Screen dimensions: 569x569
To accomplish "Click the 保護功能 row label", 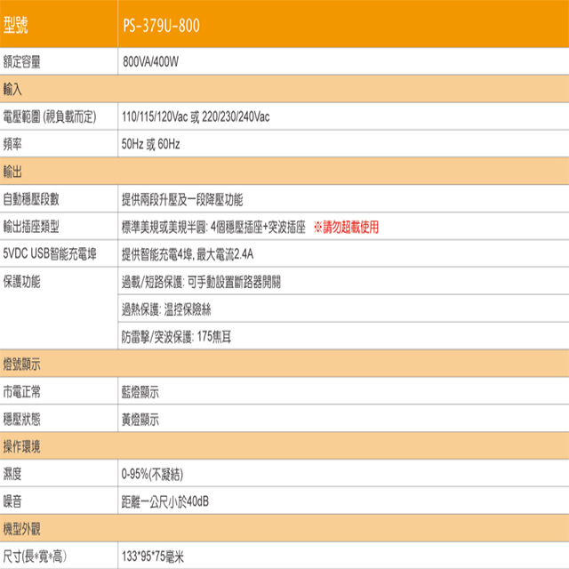I will [x=21, y=282].
